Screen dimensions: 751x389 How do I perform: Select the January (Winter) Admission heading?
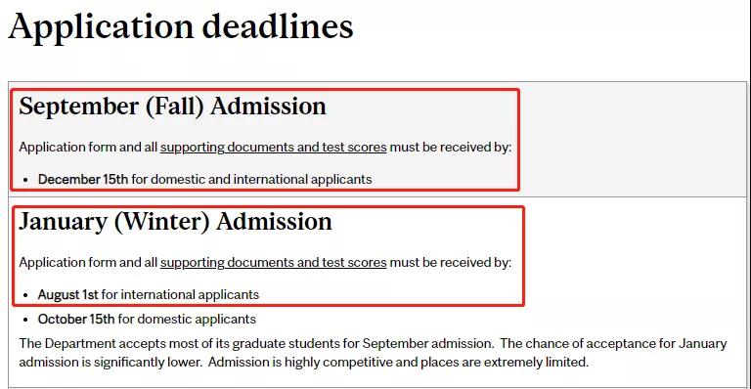175,222
